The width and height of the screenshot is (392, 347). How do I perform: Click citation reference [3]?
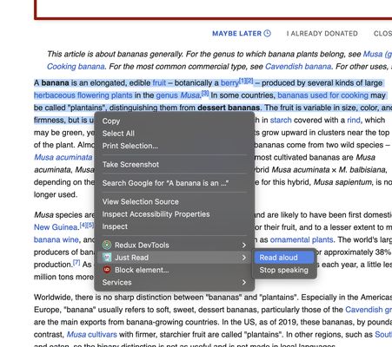[x=205, y=93]
